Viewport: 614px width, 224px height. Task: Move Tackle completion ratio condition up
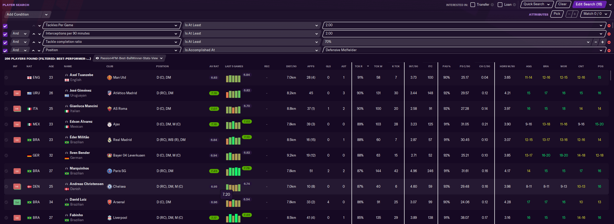pyautogui.click(x=34, y=42)
